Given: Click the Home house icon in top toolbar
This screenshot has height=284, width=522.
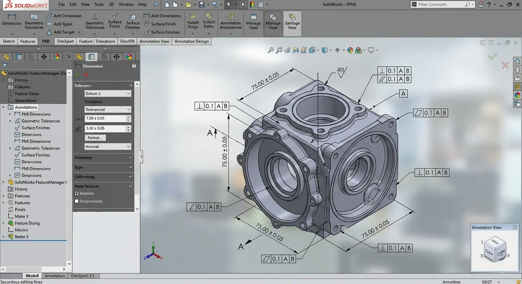Looking at the screenshot, I should coord(167,4).
